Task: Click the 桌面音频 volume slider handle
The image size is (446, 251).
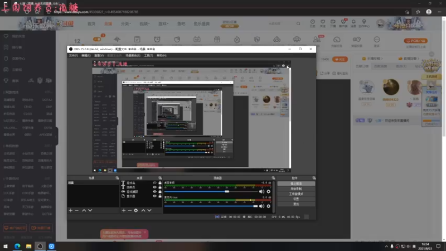Action: pyautogui.click(x=227, y=191)
